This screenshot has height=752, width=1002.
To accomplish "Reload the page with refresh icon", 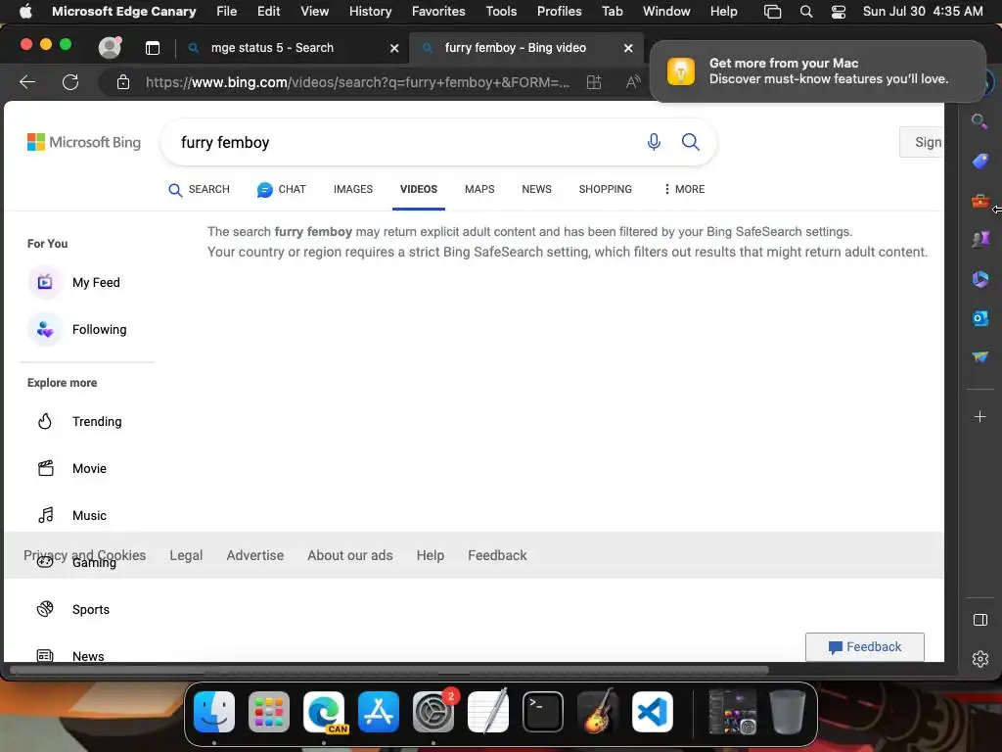I will click(70, 82).
